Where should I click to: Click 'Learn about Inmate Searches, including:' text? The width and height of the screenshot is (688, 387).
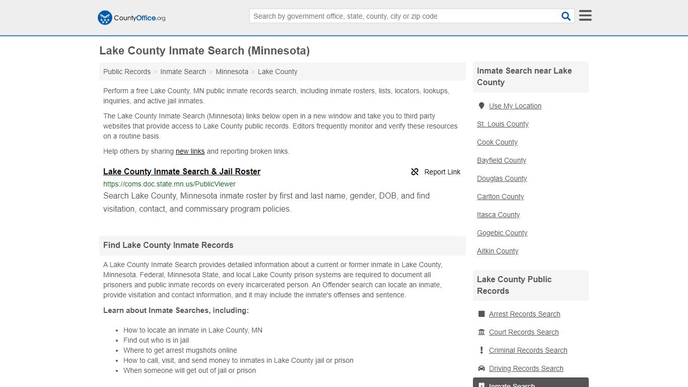(x=176, y=310)
